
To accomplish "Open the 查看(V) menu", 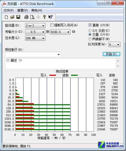I will [x=22, y=10].
